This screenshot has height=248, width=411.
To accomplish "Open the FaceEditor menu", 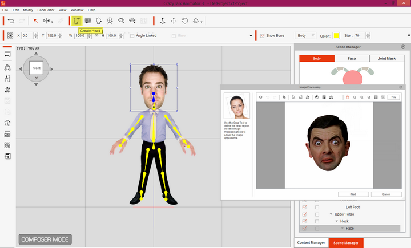I will pyautogui.click(x=46, y=10).
